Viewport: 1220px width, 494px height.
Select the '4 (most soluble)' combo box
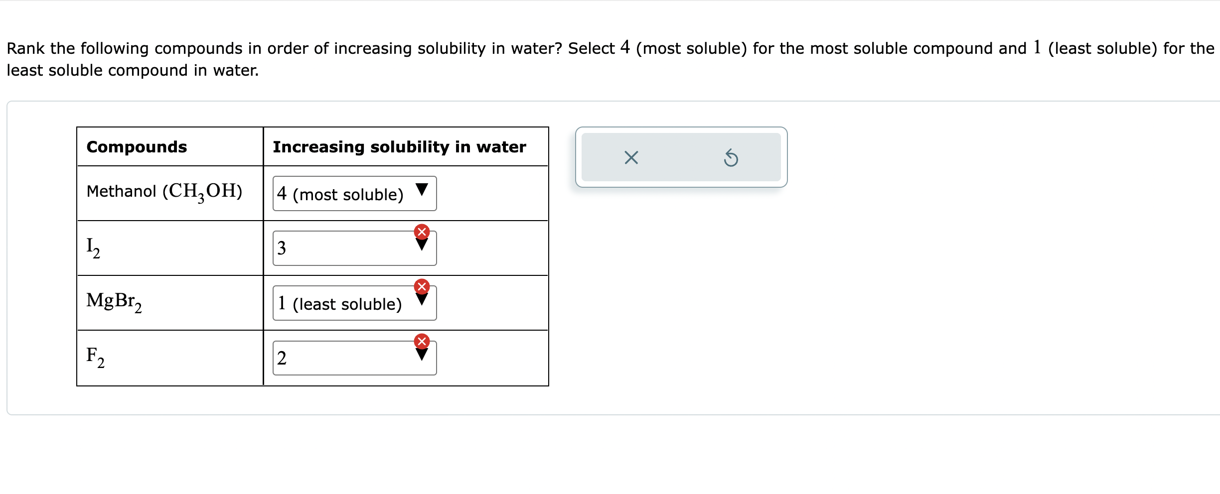[x=354, y=193]
